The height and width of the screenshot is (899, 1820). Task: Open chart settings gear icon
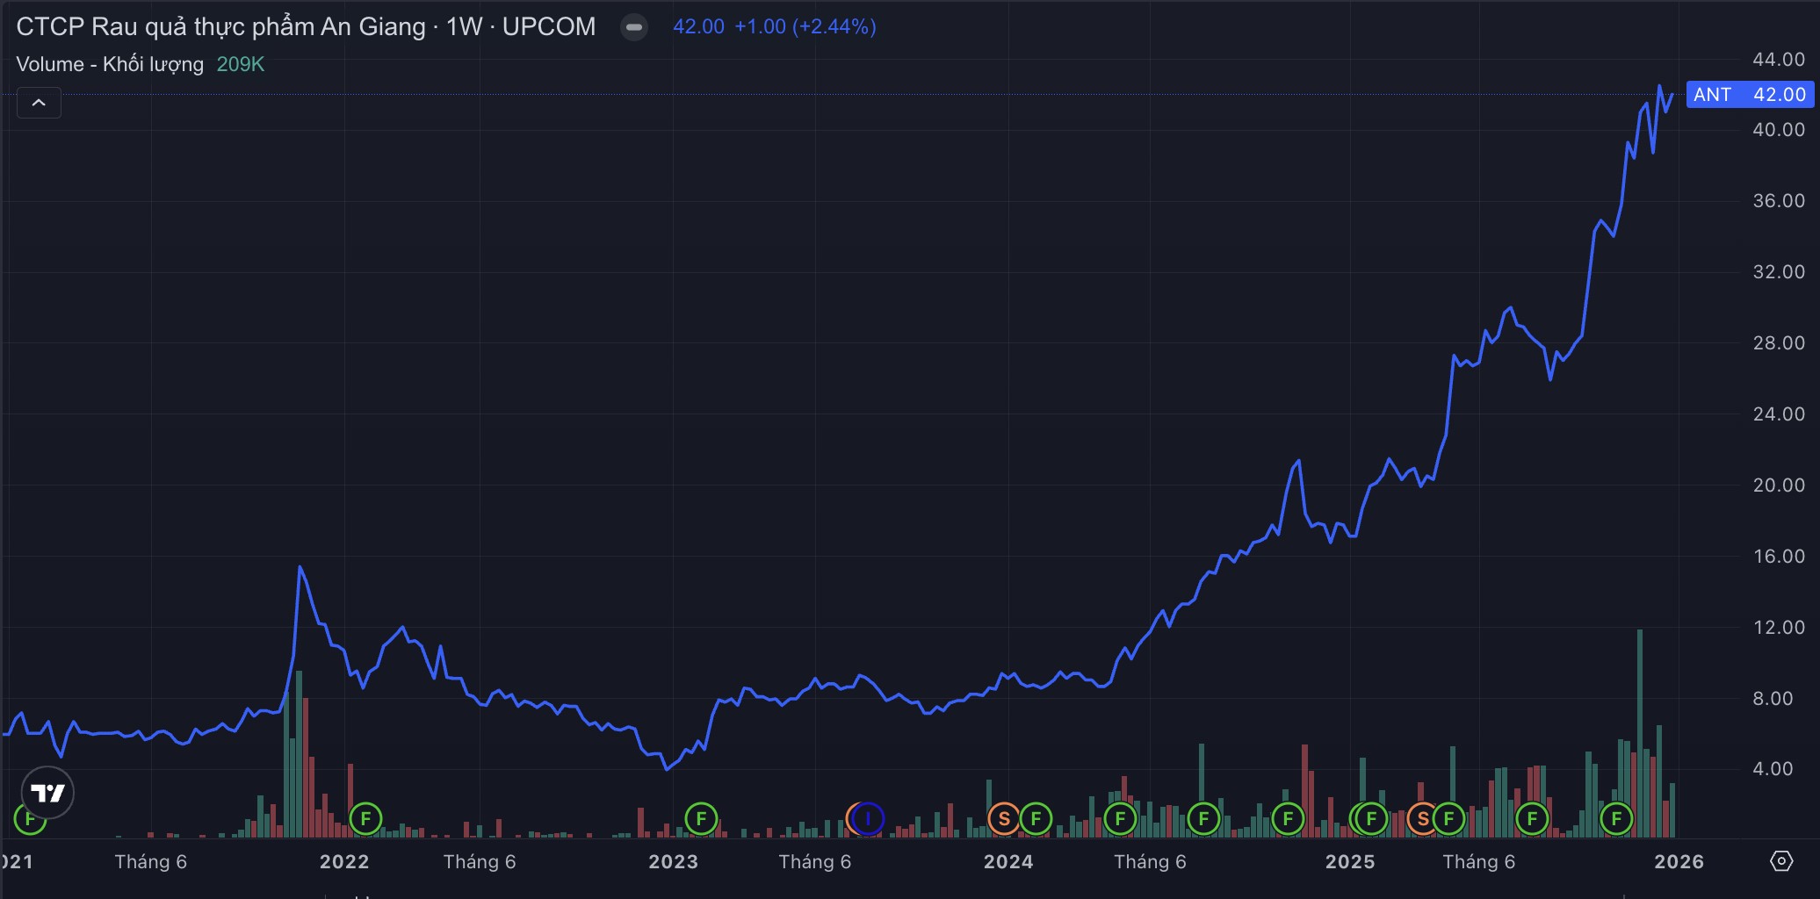1780,861
